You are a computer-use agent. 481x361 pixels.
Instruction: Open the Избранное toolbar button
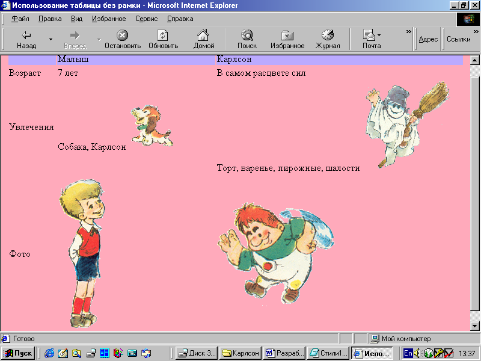[x=287, y=39]
